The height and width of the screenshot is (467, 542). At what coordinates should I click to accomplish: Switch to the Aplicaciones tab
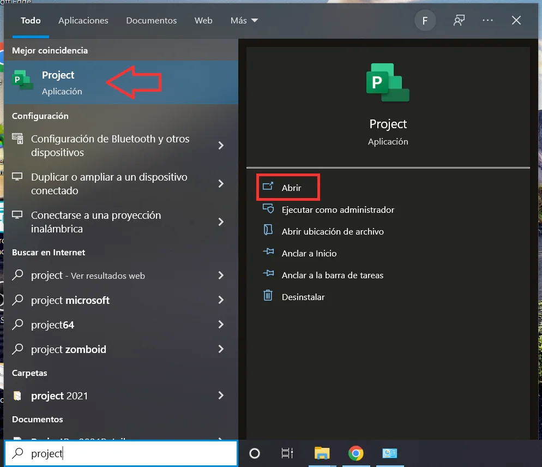coord(83,20)
